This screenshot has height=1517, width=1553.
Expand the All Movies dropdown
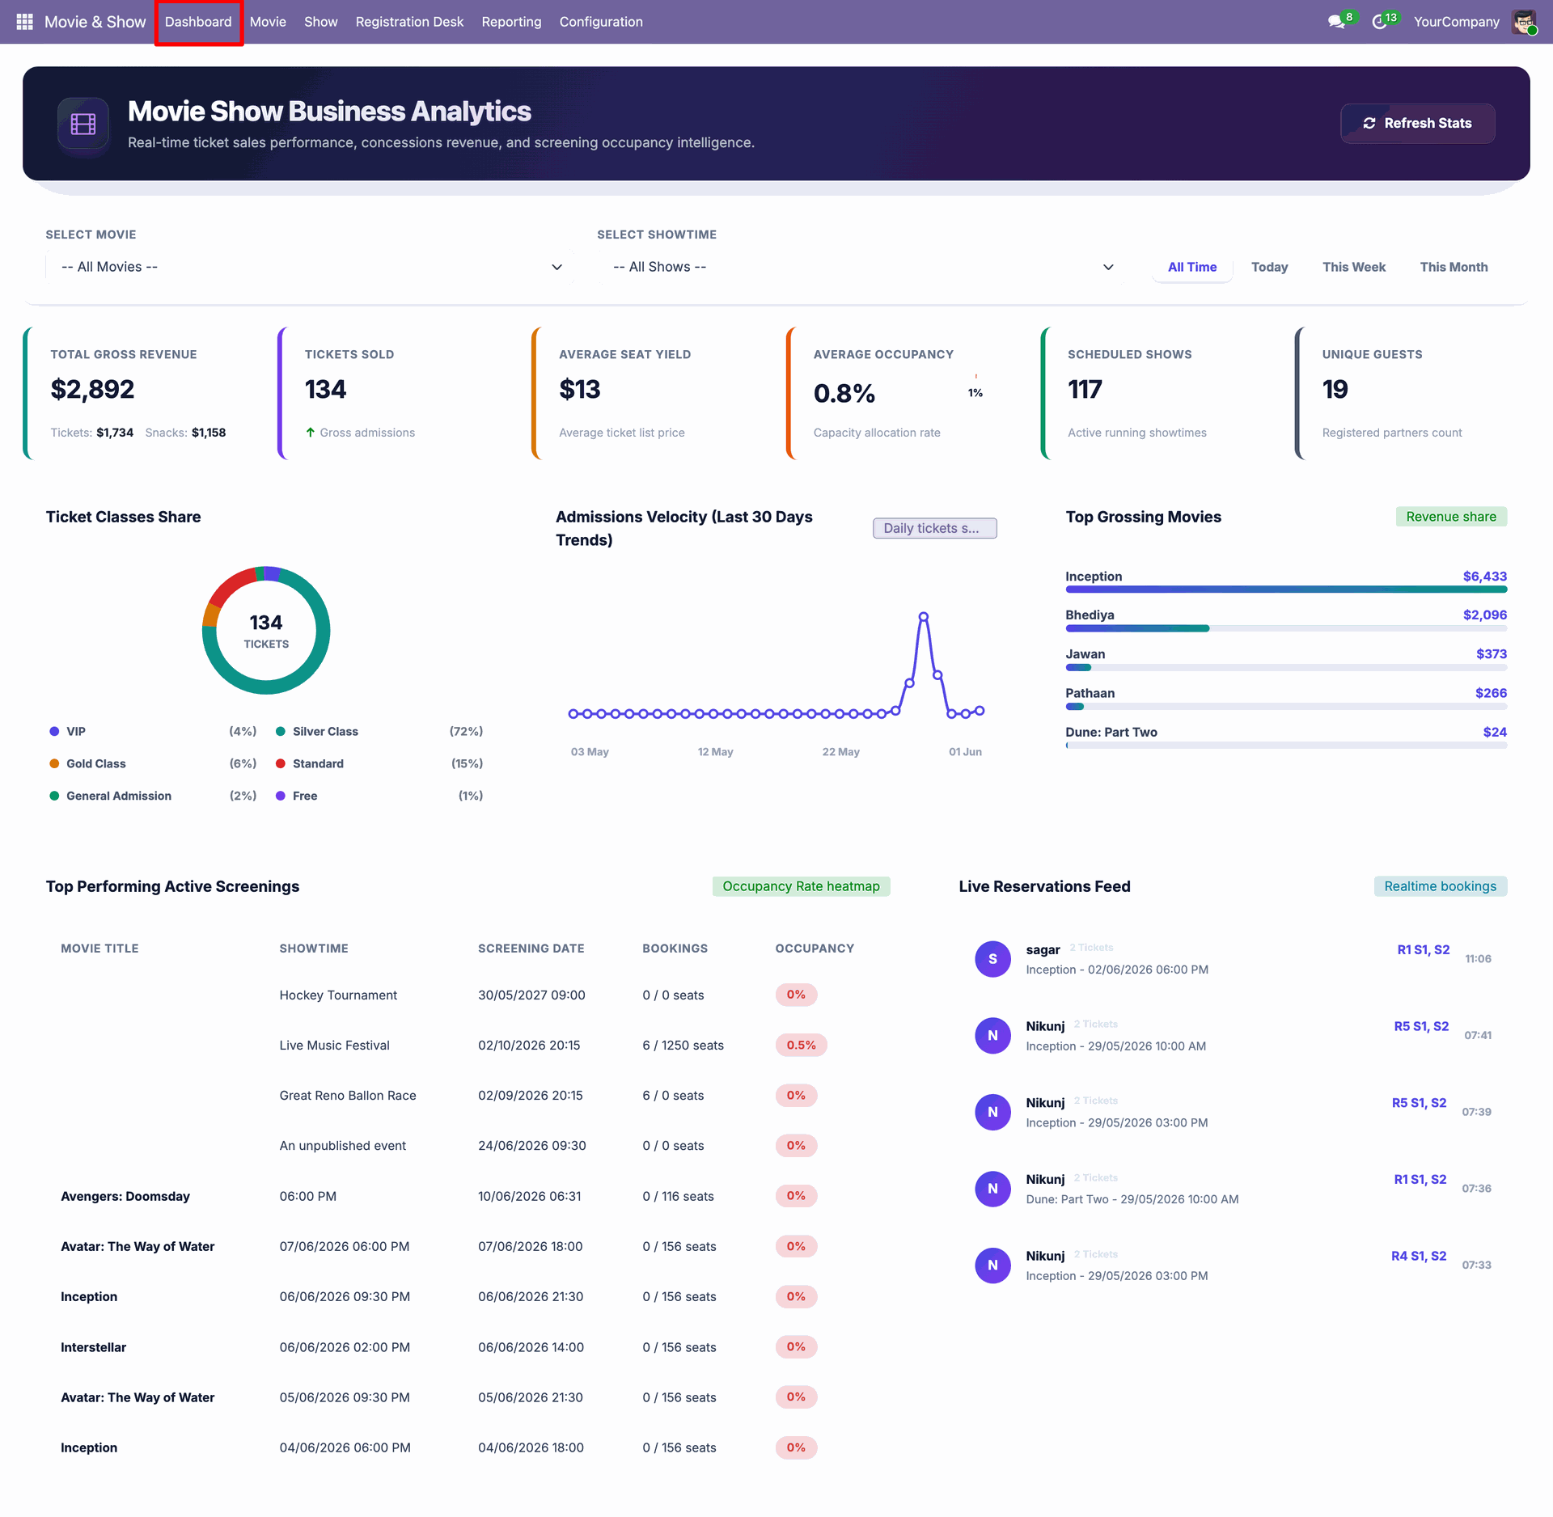tap(310, 267)
